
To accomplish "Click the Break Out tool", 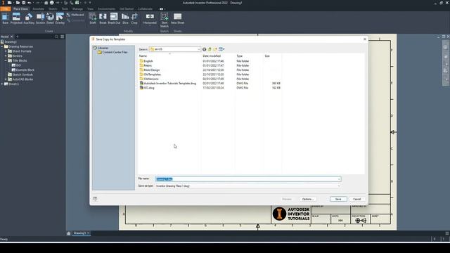I will (x=114, y=18).
